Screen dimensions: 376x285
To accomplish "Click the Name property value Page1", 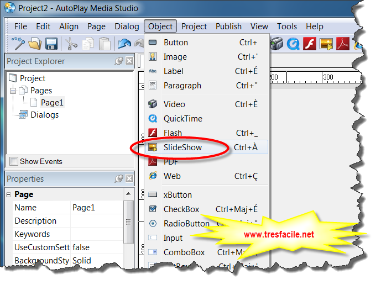I will point(97,208).
